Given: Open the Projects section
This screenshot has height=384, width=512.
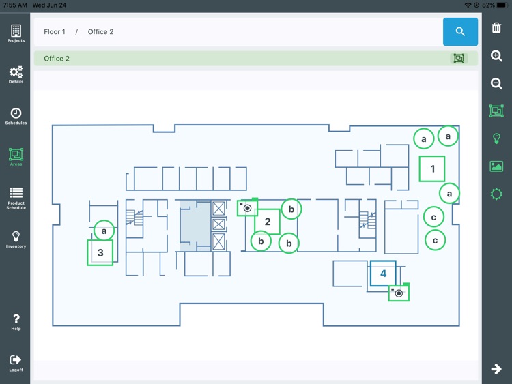Looking at the screenshot, I should [x=16, y=33].
